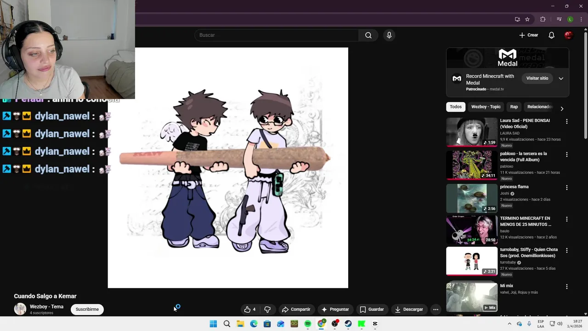588x331 pixels.
Task: Open options for pabloxo full album video
Action: (566, 154)
